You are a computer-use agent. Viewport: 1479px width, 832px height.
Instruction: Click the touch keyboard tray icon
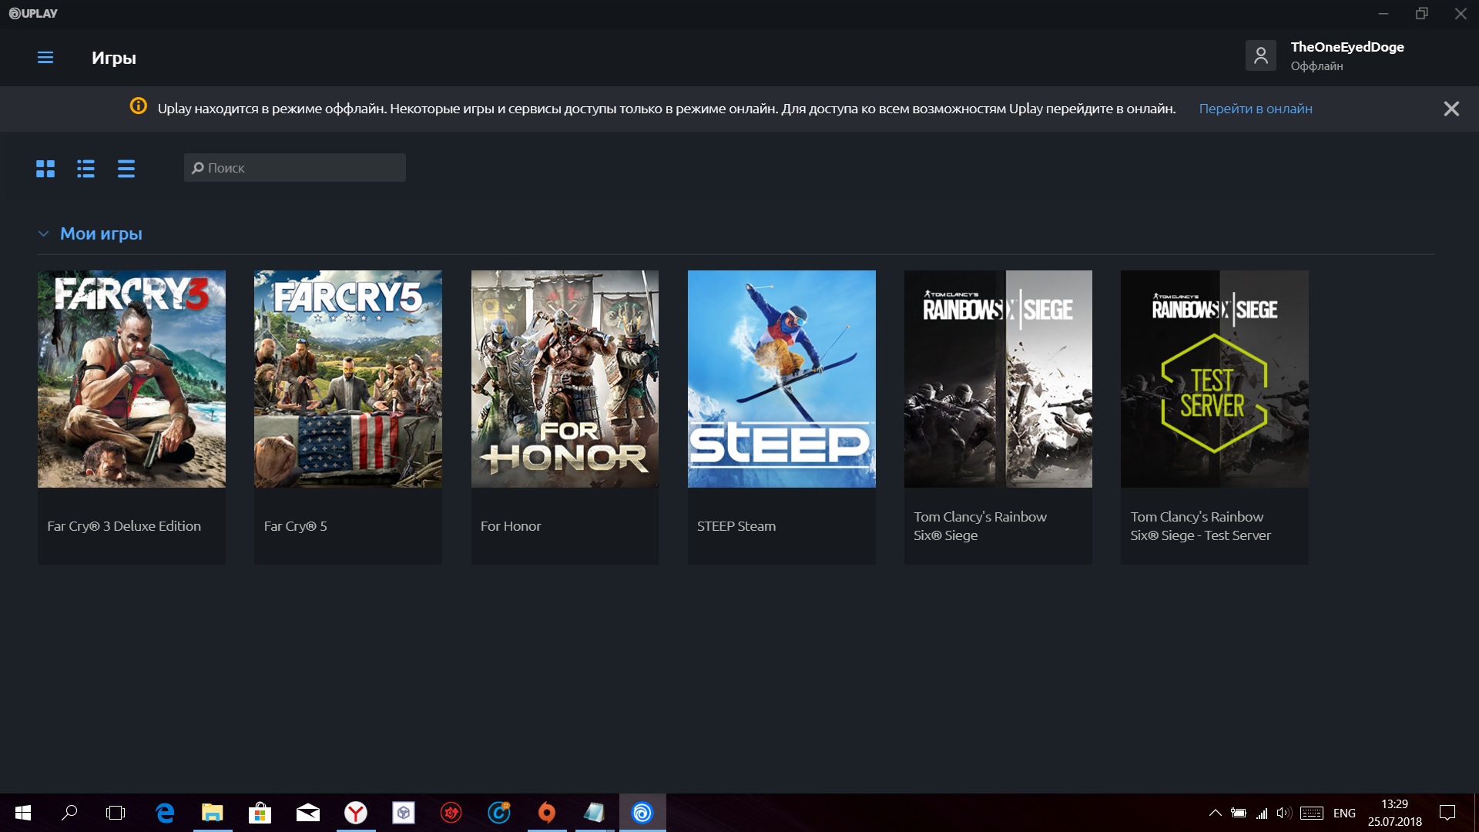tap(1312, 813)
